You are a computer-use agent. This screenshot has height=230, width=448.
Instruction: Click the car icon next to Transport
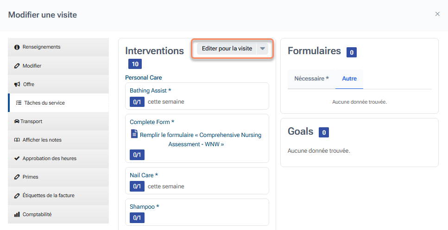[17, 122]
